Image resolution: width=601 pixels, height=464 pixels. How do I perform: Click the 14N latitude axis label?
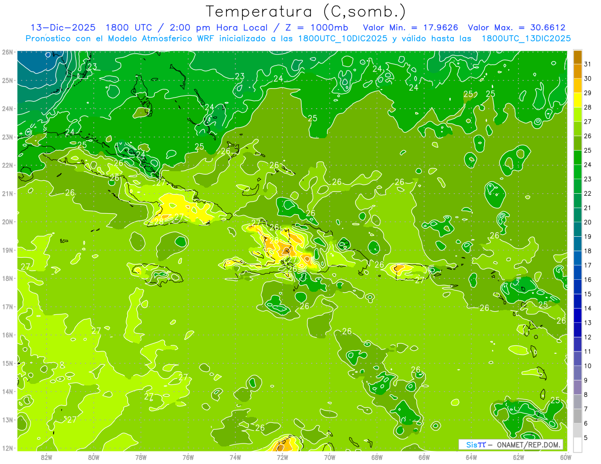coord(8,391)
